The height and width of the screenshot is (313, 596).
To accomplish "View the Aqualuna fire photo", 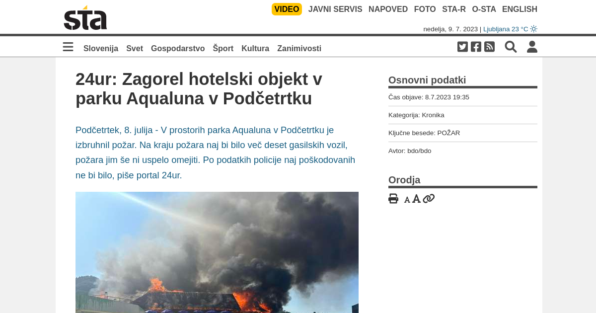I will click(x=217, y=252).
